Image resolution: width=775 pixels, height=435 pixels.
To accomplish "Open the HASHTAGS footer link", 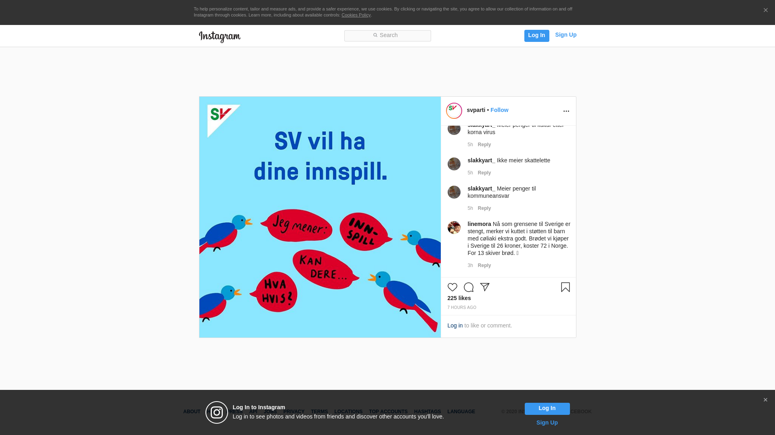I will coord(427,412).
